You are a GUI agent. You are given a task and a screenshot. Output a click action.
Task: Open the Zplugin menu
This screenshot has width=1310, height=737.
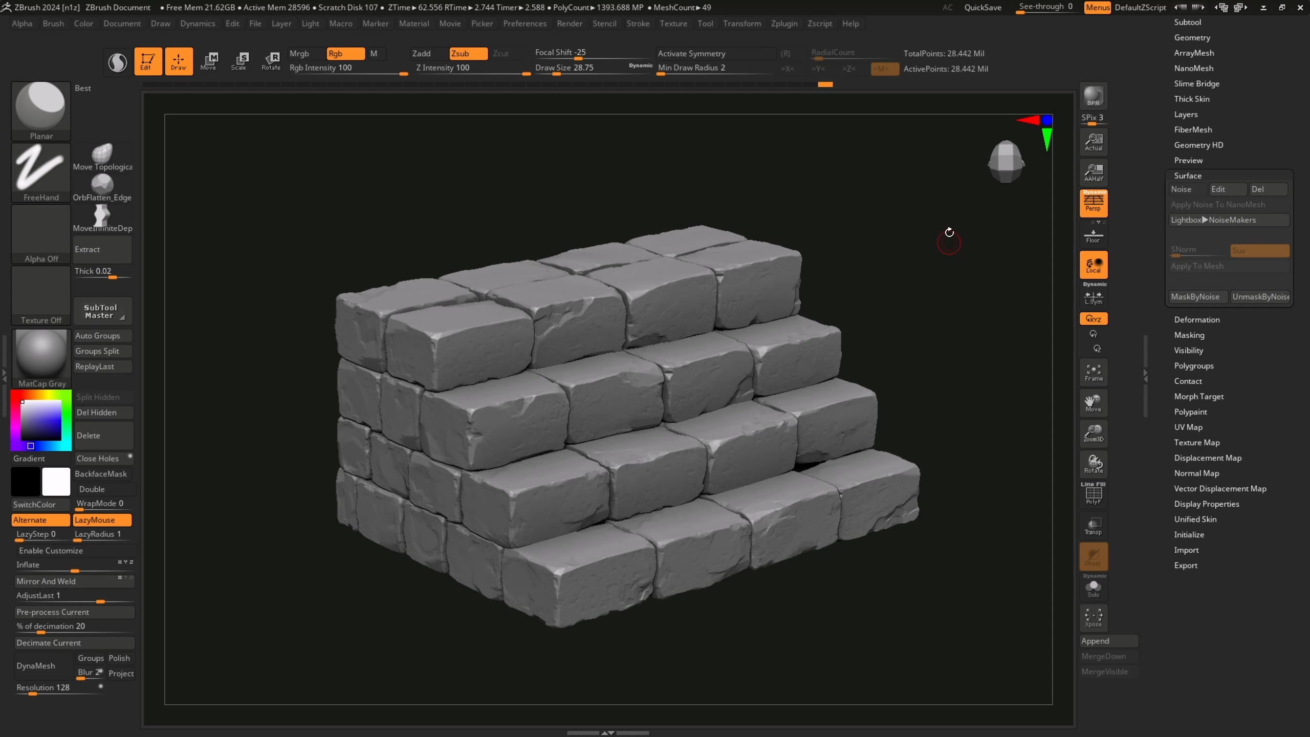tap(783, 24)
